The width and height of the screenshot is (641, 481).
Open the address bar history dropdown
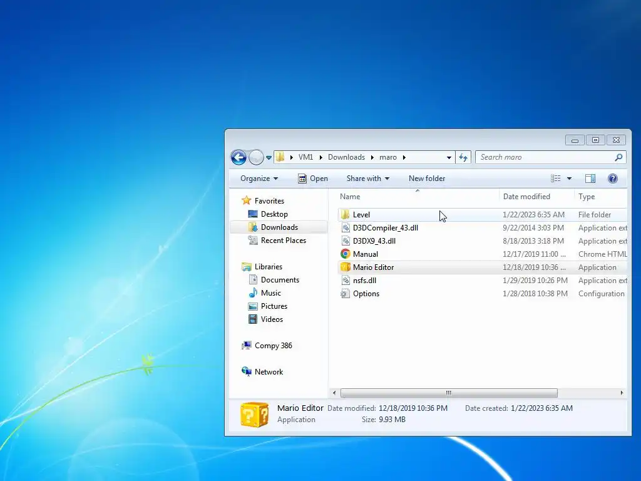[449, 157]
